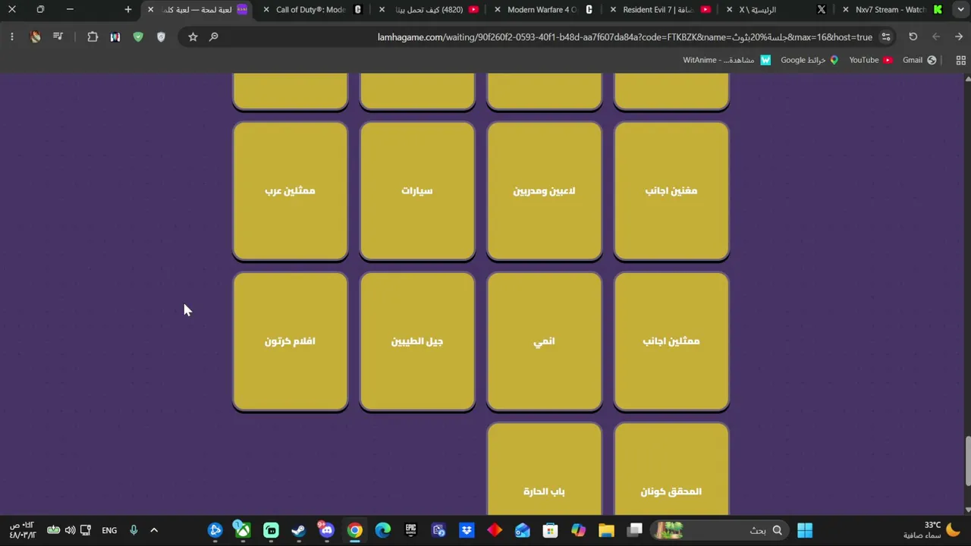Open the apps grid in bookmarks bar
The height and width of the screenshot is (546, 971).
point(960,60)
